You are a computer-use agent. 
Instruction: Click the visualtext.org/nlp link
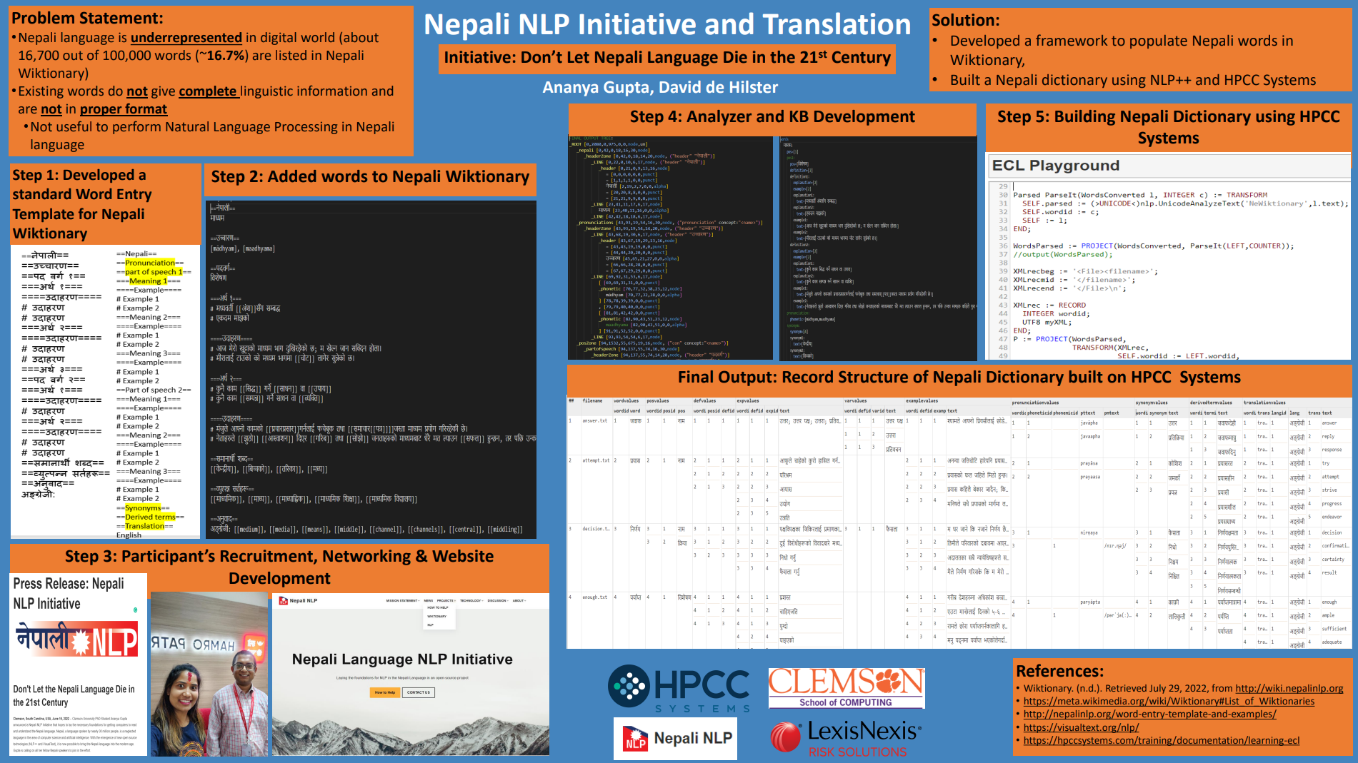pyautogui.click(x=1082, y=727)
